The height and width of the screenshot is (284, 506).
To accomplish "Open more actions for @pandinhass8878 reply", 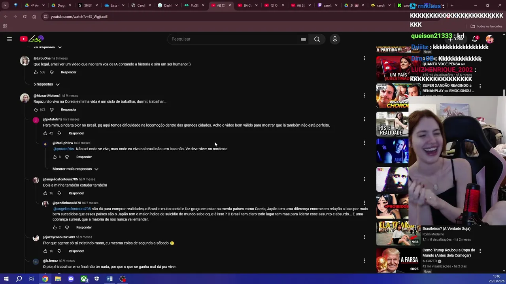I will coord(364,203).
